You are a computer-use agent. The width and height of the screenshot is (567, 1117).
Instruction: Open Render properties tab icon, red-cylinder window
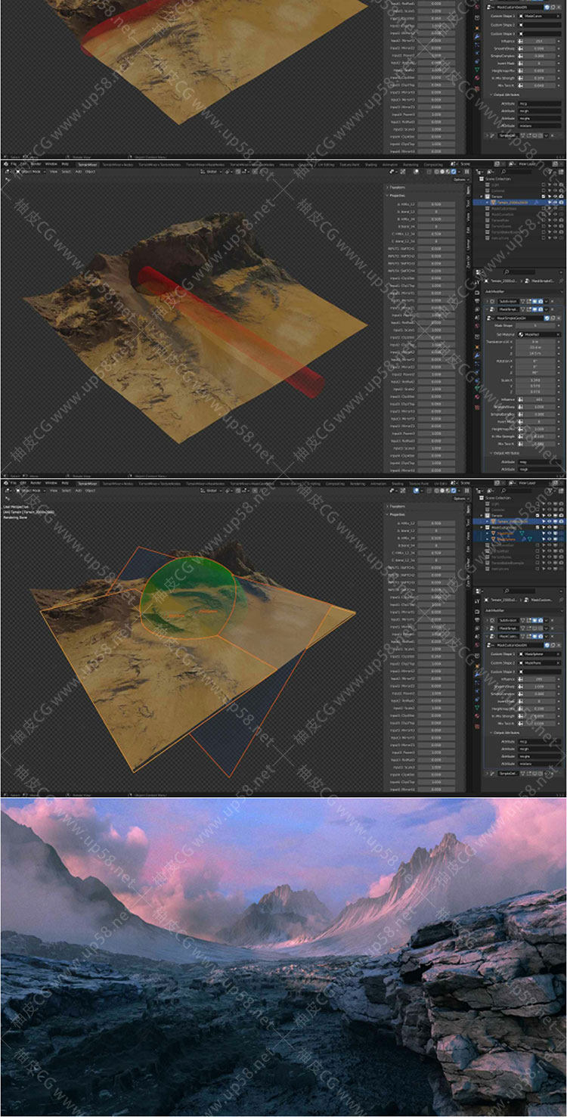[x=477, y=293]
